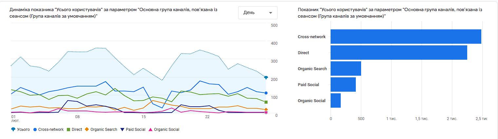
Task: Click the Усього end-point marker on the line chart
Action: (x=266, y=78)
